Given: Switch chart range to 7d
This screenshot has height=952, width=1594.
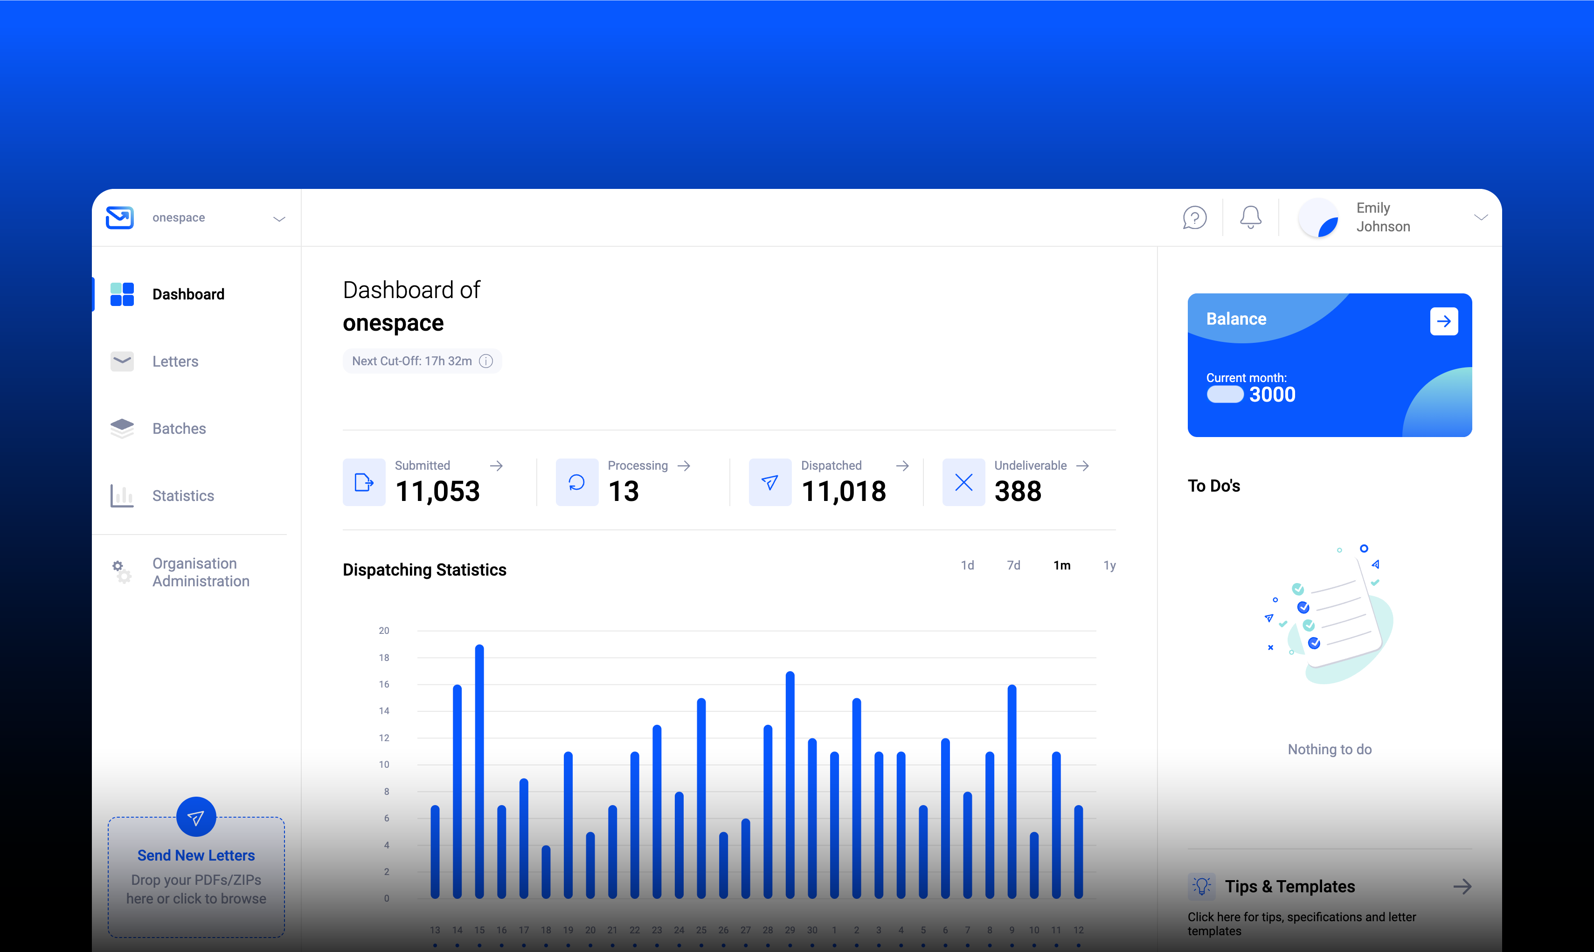Looking at the screenshot, I should click(x=1014, y=565).
